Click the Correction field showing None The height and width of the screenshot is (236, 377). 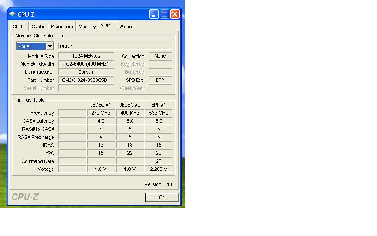click(160, 56)
